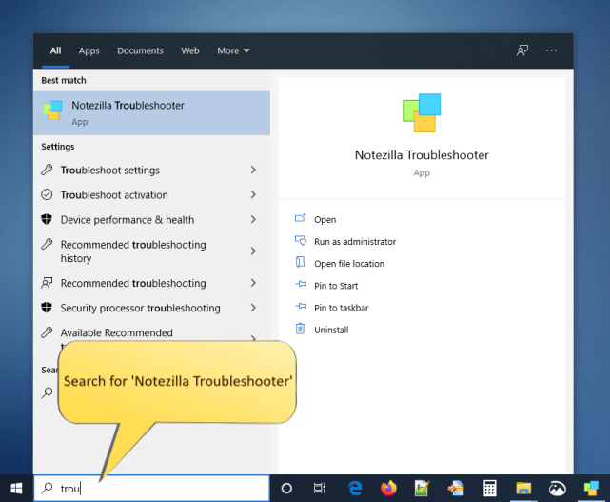Expand arrow for Troubleshoot settings

pyautogui.click(x=254, y=171)
